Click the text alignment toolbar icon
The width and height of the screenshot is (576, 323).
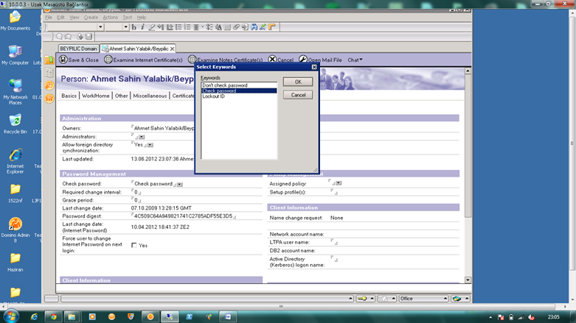click(x=196, y=27)
